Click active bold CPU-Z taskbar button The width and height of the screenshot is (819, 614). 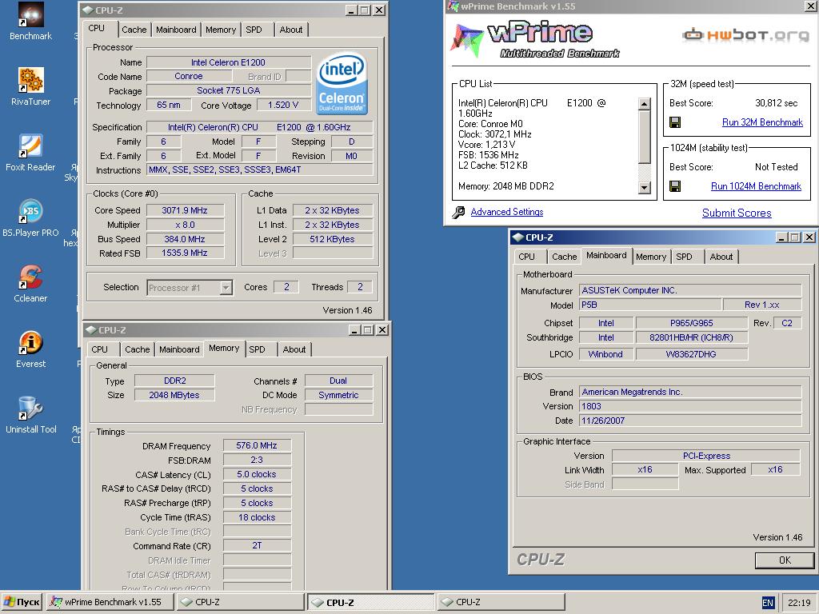click(x=370, y=602)
